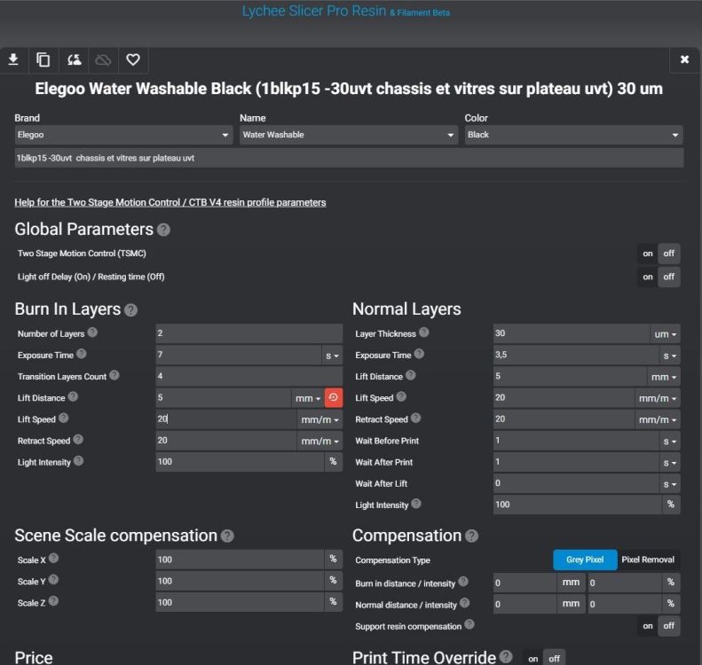Turn off Print Time Override
Screen dimensions: 702x665
tap(555, 659)
